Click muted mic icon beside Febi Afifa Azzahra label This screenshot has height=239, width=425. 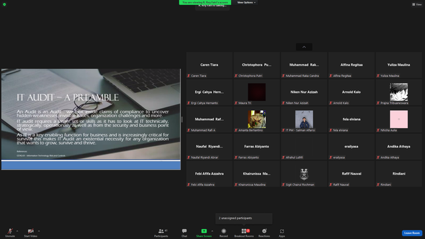coord(189,185)
